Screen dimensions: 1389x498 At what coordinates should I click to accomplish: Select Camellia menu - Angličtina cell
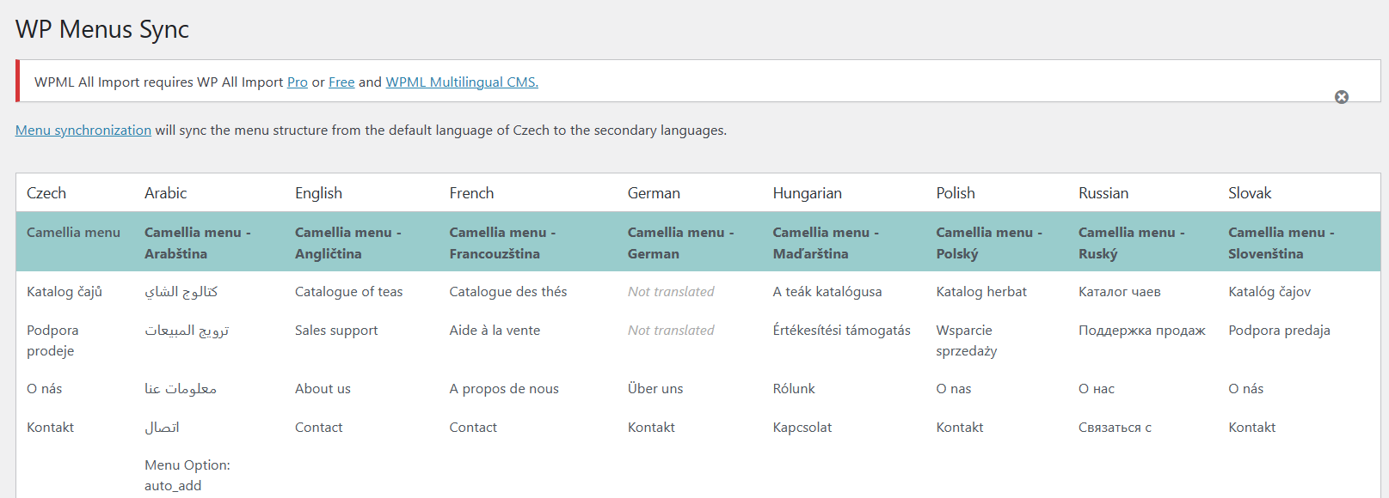(348, 243)
